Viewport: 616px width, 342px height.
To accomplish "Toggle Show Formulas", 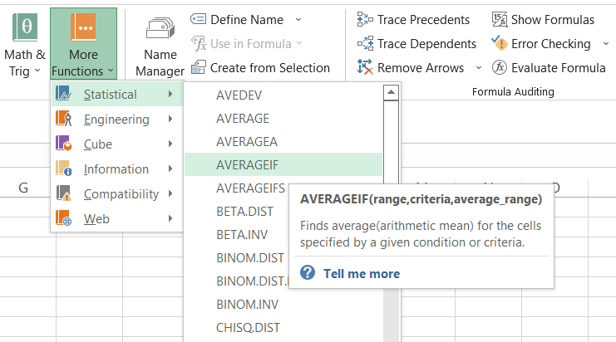I will (x=543, y=19).
